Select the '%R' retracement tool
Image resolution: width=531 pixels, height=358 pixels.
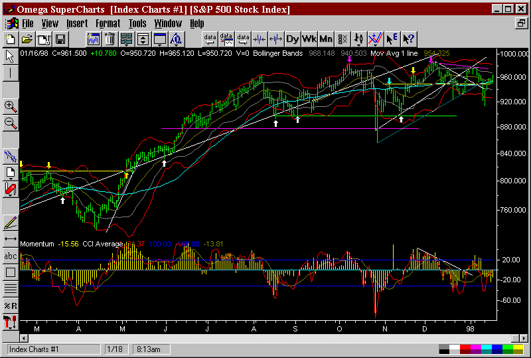pos(11,306)
